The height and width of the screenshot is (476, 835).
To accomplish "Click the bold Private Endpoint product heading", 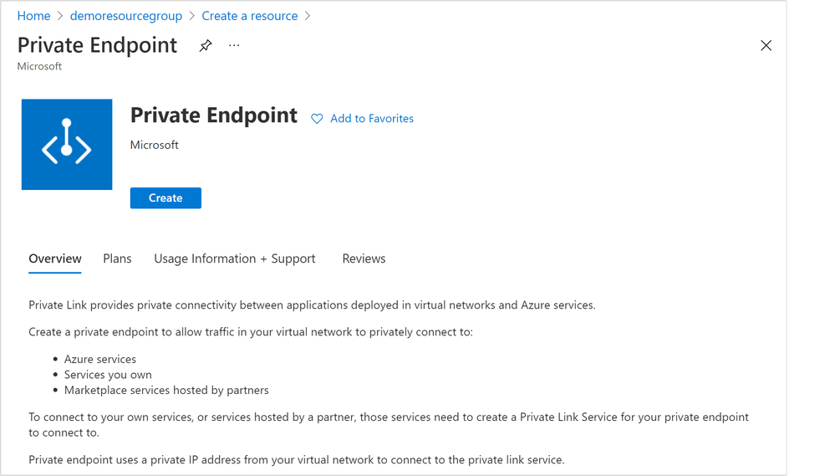I will pyautogui.click(x=214, y=115).
